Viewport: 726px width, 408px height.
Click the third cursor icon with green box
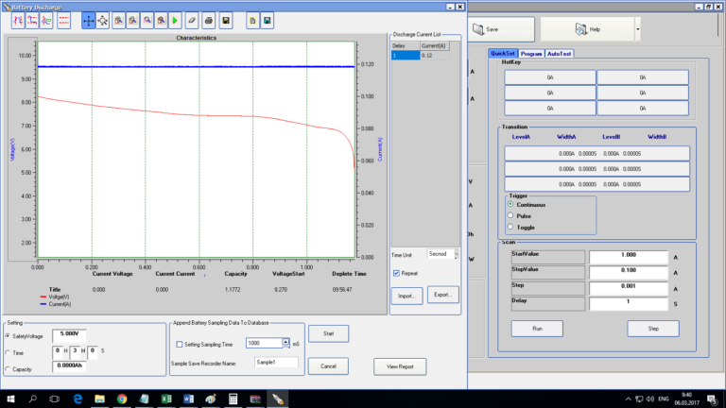tap(46, 21)
